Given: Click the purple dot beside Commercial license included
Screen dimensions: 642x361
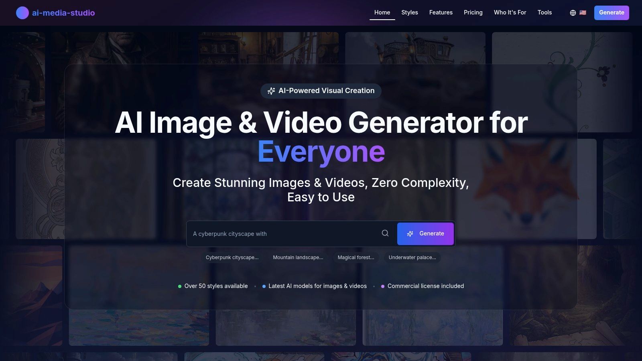Looking at the screenshot, I should [x=383, y=286].
